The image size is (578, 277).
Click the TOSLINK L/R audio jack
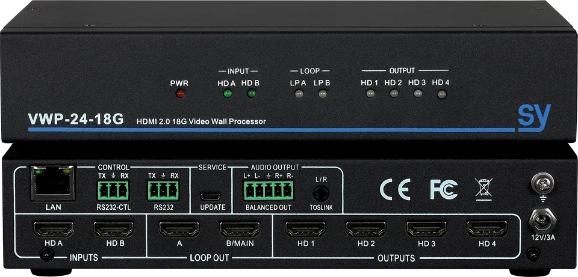pos(321,194)
